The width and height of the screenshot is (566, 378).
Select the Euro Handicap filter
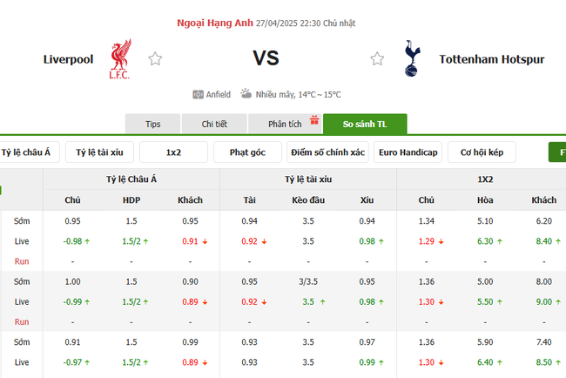pyautogui.click(x=408, y=152)
